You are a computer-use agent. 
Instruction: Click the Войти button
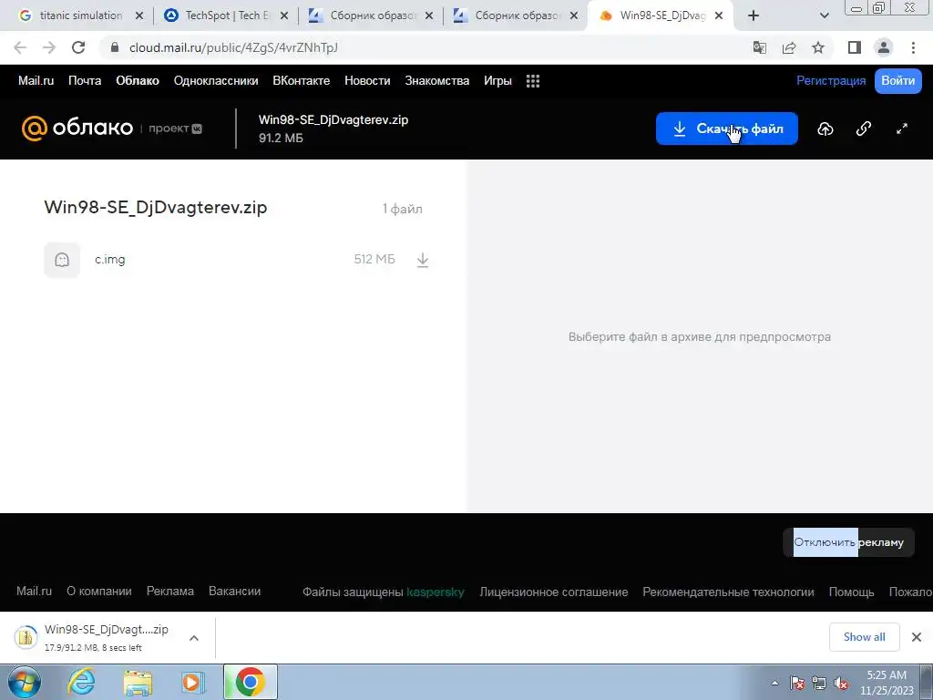(897, 81)
